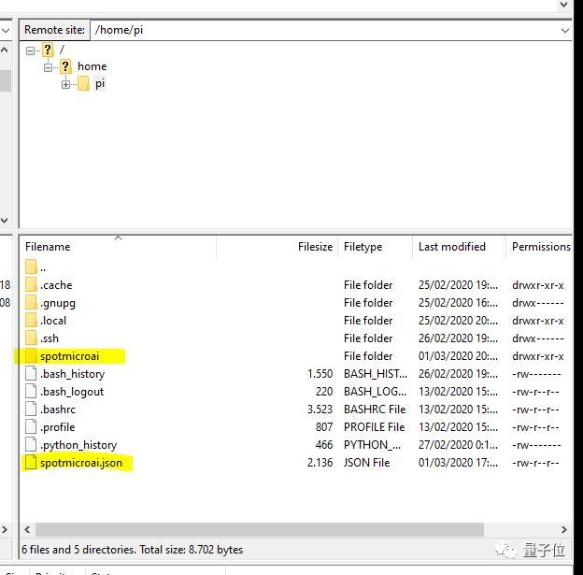Screen dimensions: 583x575
Task: Click the .profile filename
Action: coord(58,427)
